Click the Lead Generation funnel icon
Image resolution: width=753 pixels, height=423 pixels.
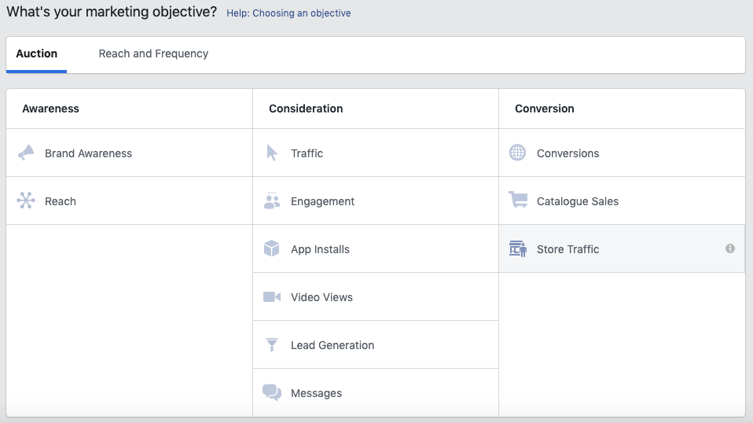(x=272, y=344)
